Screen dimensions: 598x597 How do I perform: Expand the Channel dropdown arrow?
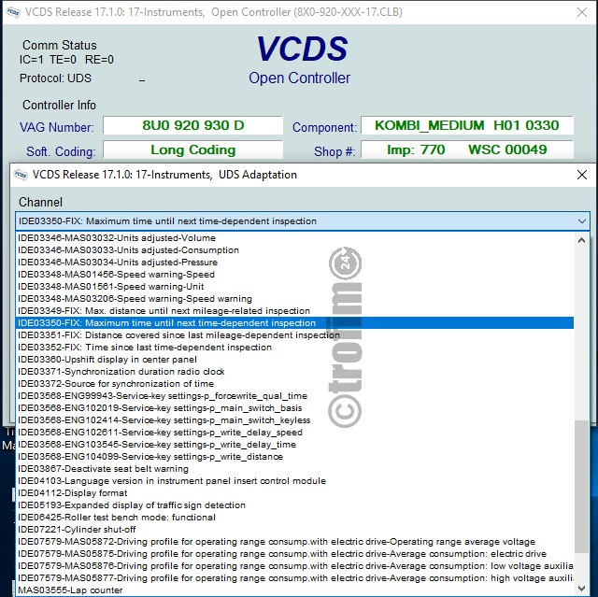point(581,221)
